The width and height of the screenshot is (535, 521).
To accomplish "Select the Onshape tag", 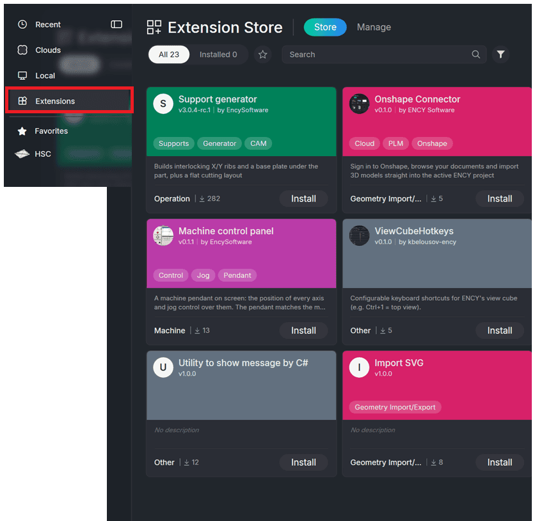I will point(432,143).
